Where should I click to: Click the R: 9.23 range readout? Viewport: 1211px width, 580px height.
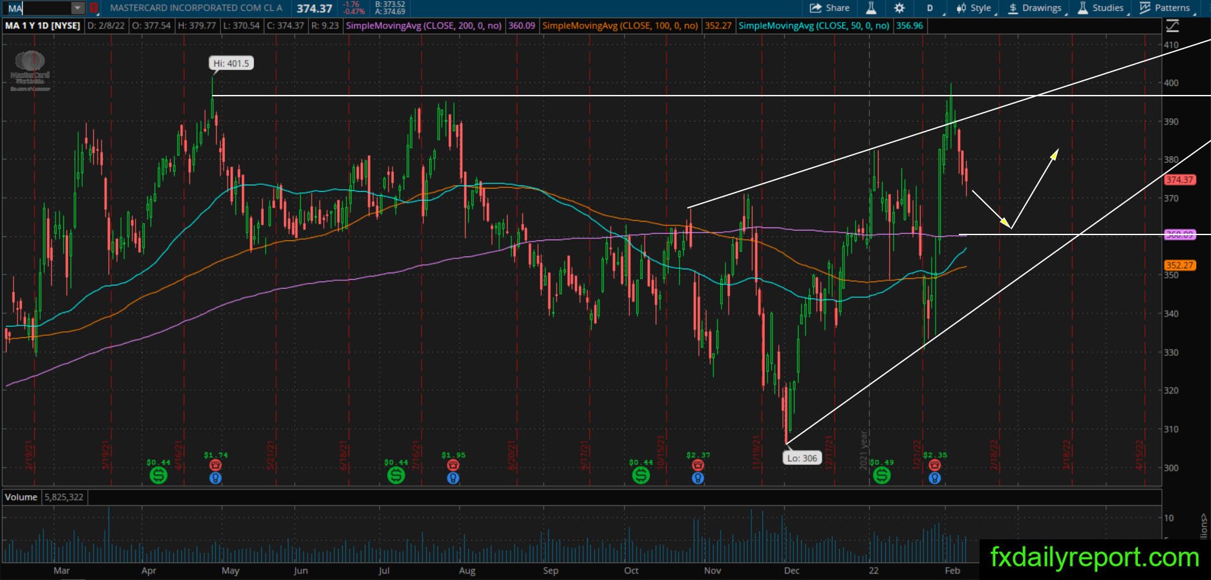click(325, 26)
